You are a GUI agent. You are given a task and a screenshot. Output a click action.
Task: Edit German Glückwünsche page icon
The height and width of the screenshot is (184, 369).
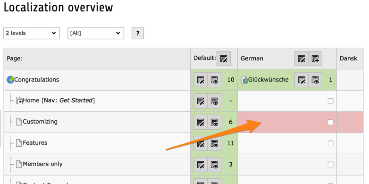point(302,80)
